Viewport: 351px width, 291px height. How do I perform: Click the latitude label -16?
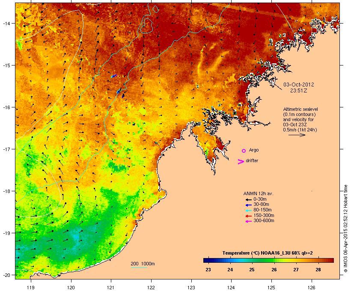[x=6, y=107]
